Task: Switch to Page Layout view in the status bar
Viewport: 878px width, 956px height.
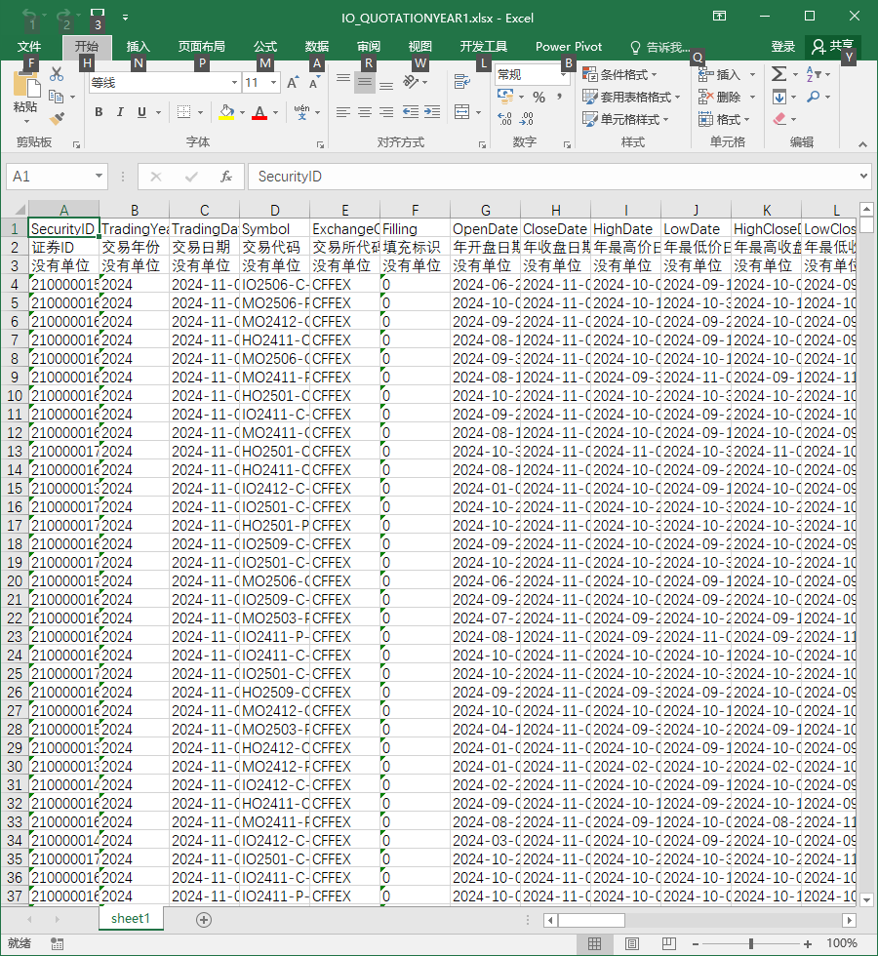Action: click(x=632, y=944)
